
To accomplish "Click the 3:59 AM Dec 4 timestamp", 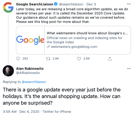I will (21, 112).
